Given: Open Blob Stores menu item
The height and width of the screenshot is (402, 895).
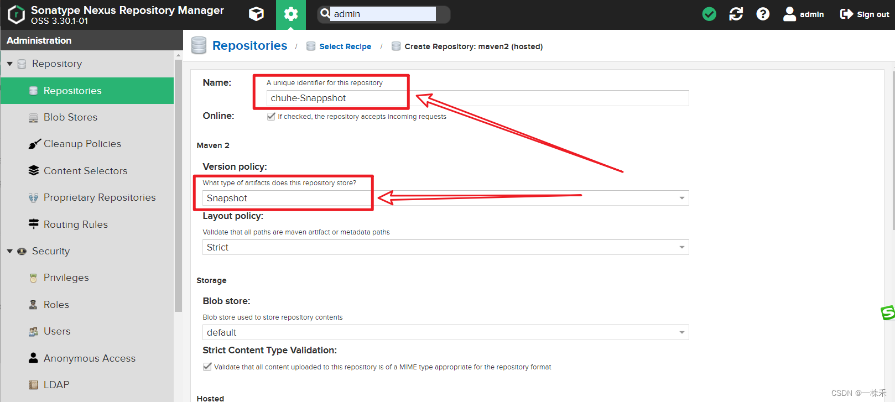Looking at the screenshot, I should (x=87, y=117).
